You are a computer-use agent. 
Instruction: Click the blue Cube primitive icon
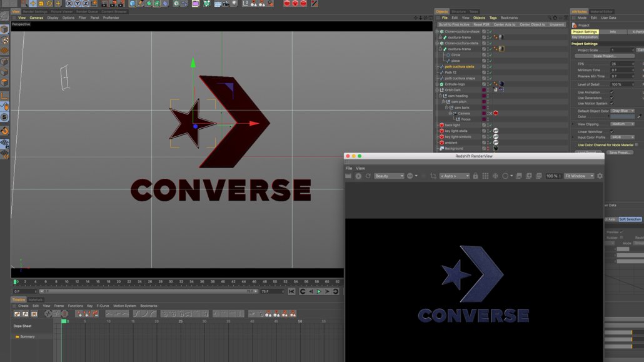(x=133, y=3)
